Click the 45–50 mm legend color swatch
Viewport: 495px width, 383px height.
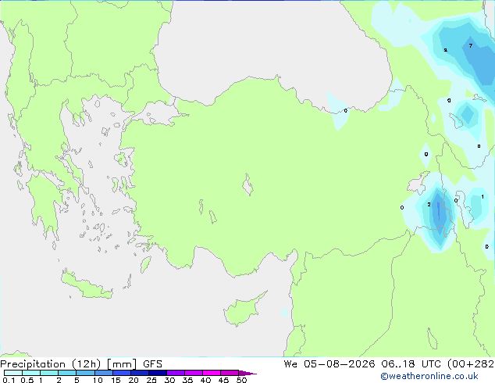point(230,373)
